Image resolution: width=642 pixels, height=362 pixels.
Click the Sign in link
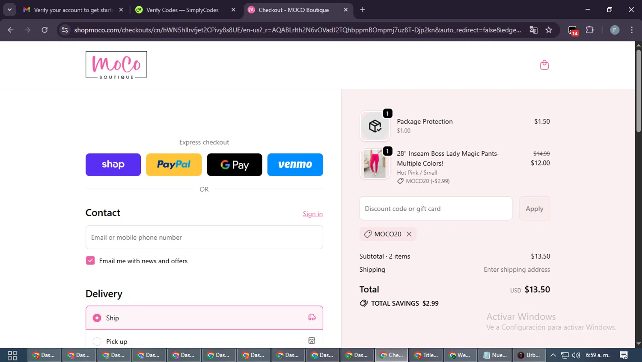(313, 214)
